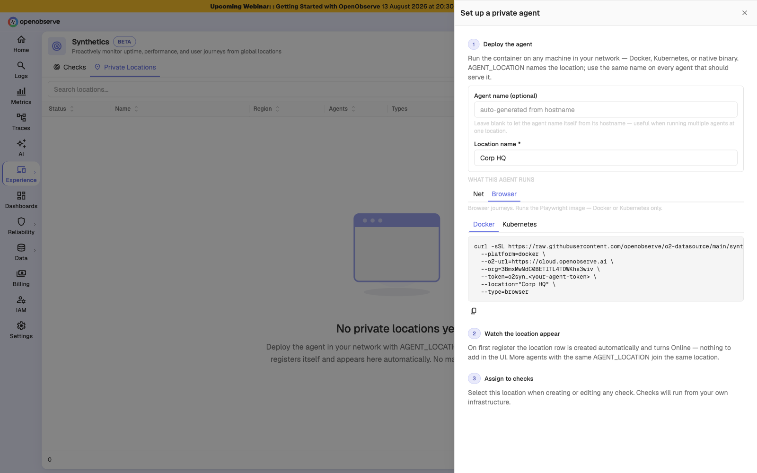Click 'Watch the location appear' heading

[x=522, y=334]
